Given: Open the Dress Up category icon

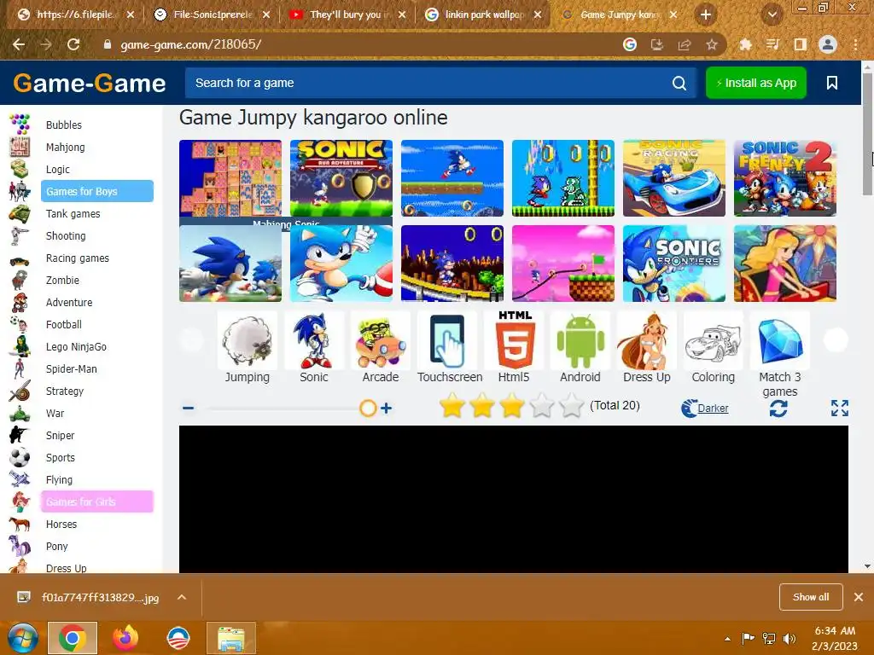Looking at the screenshot, I should 647,340.
